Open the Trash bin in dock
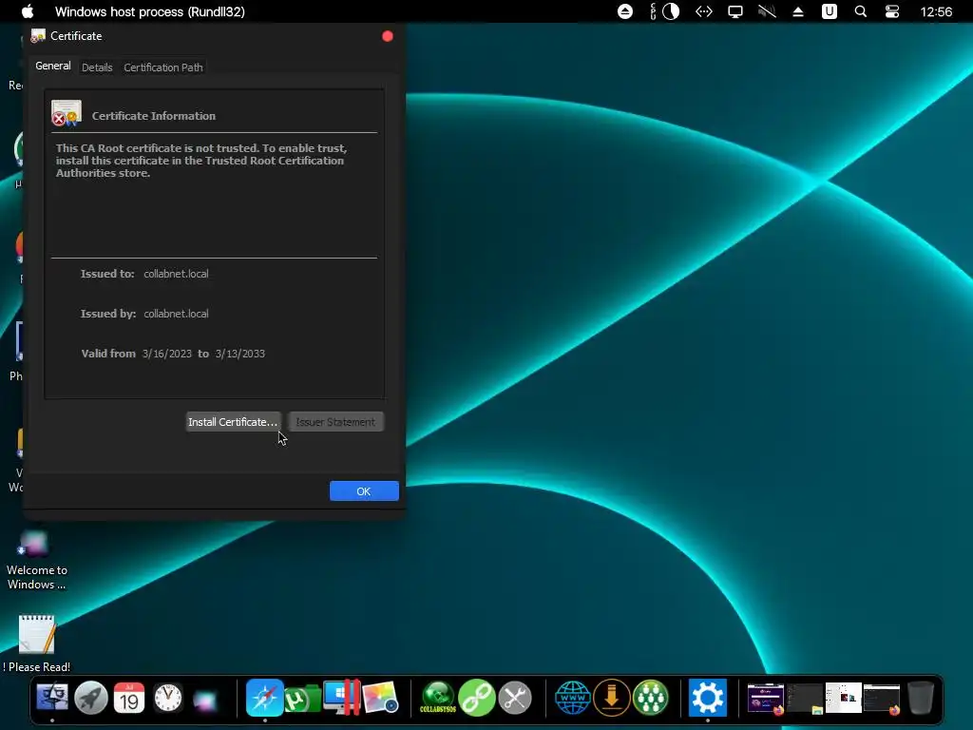Screen dimensions: 973x730 [920, 698]
